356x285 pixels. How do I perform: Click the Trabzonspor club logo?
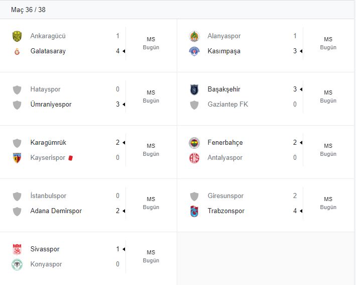[194, 211]
